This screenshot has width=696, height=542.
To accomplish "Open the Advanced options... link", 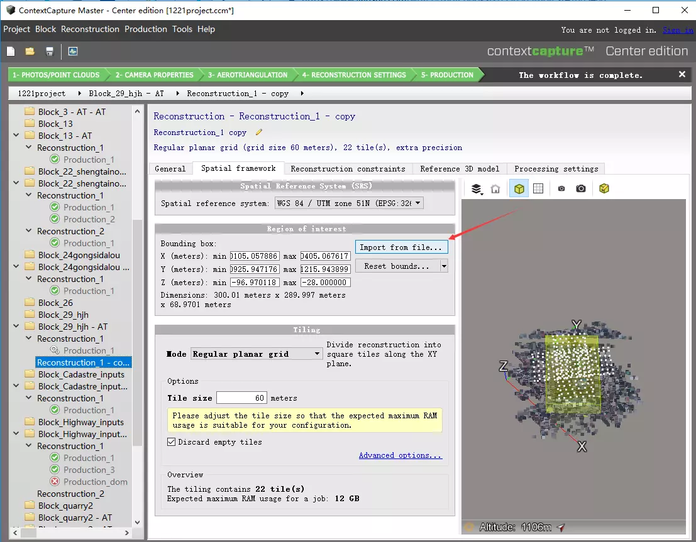I will click(400, 455).
